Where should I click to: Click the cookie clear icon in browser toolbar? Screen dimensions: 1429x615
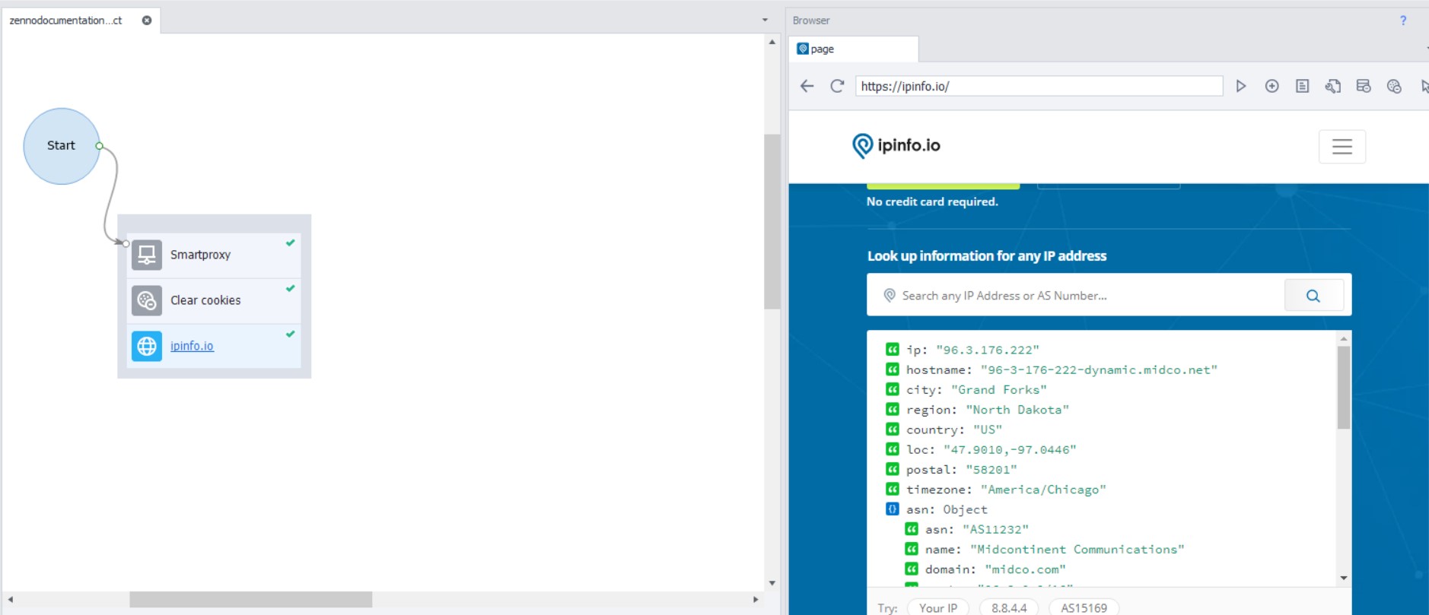[1394, 86]
